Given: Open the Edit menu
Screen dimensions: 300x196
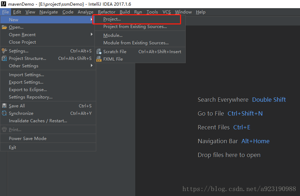Looking at the screenshot, I should click(17, 12).
